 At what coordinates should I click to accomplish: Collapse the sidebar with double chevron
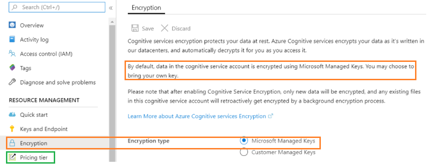[x=111, y=8]
